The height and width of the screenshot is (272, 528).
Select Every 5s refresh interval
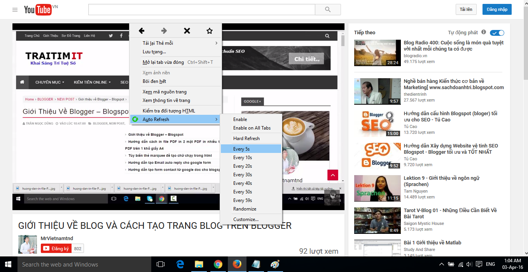tap(251, 149)
